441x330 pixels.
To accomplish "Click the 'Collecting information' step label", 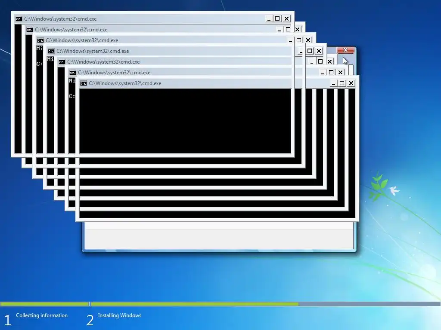I will tap(42, 315).
